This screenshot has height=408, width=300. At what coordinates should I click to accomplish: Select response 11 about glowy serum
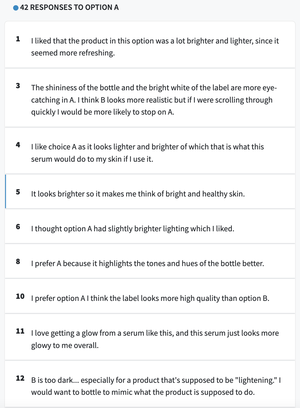(150, 337)
